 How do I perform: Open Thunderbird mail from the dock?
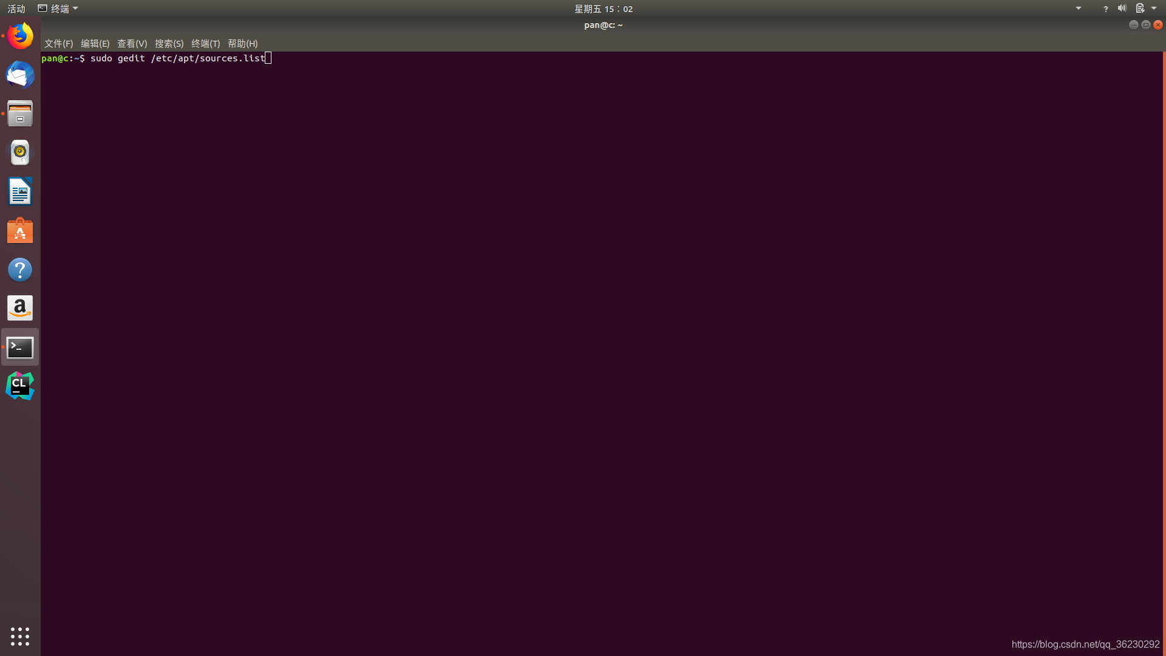tap(20, 75)
